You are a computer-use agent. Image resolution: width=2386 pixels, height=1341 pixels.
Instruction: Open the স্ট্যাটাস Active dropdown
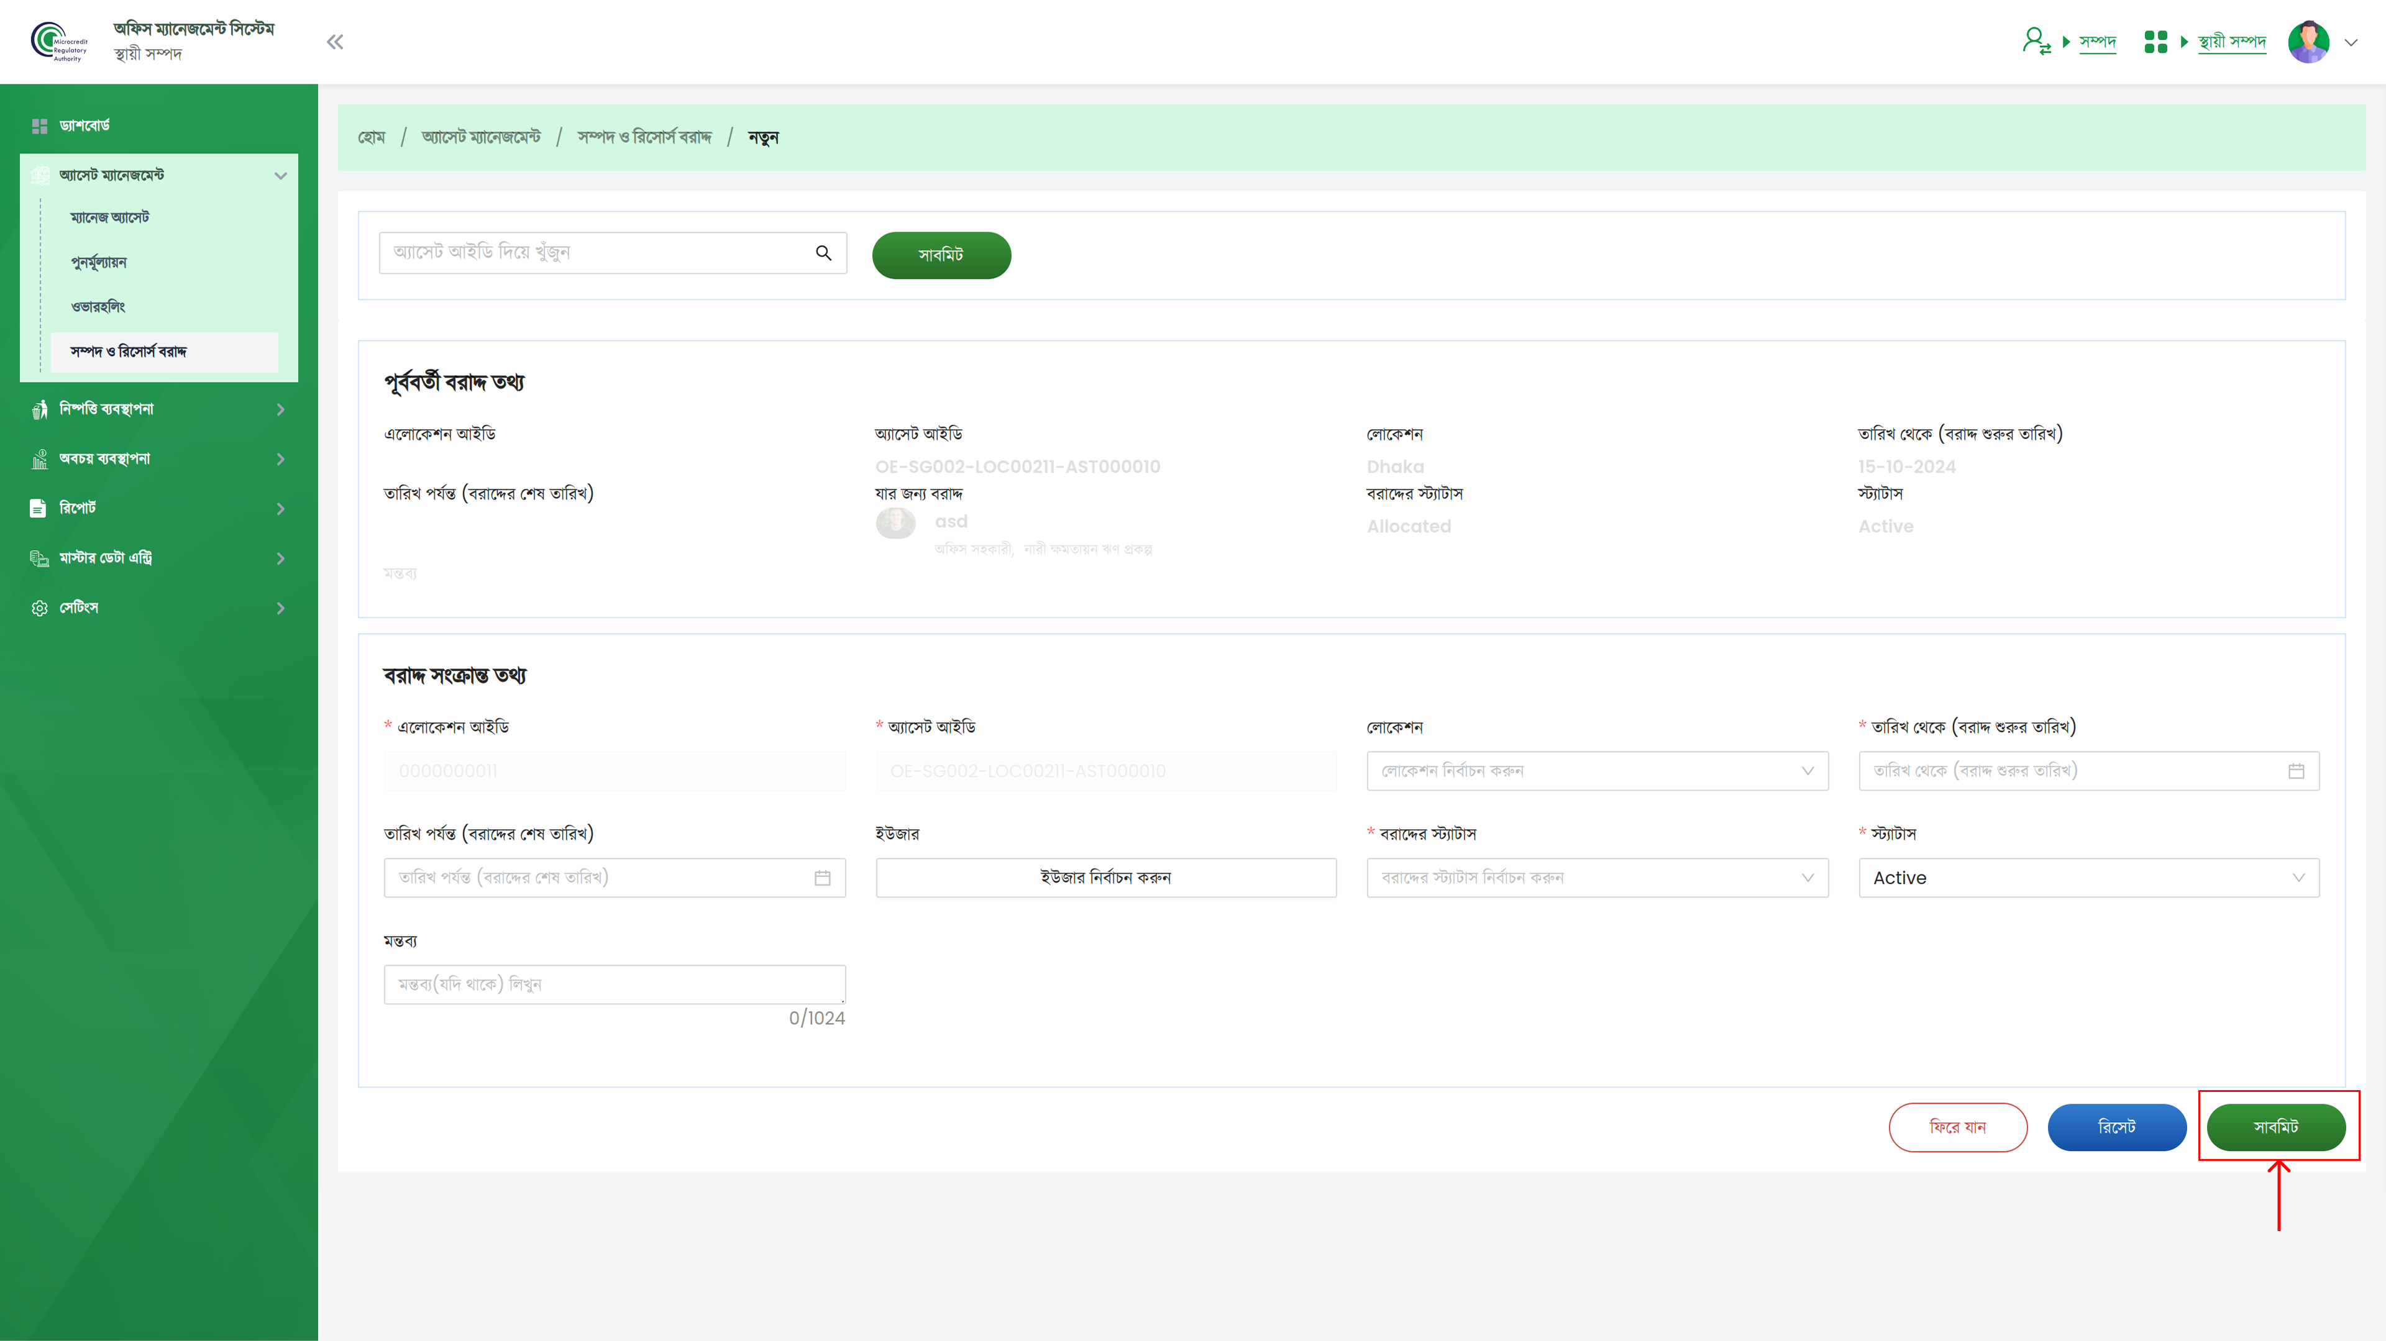pyautogui.click(x=2088, y=877)
